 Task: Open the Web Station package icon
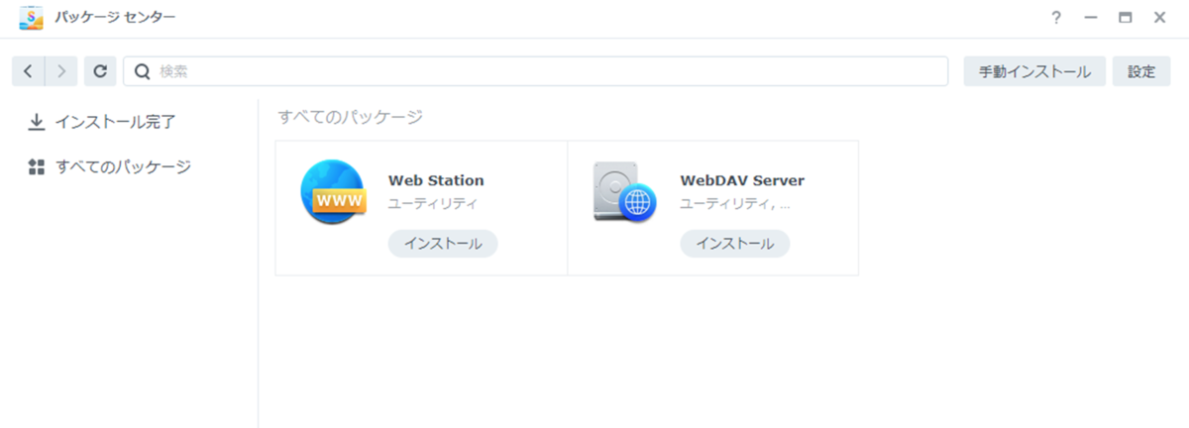[333, 192]
